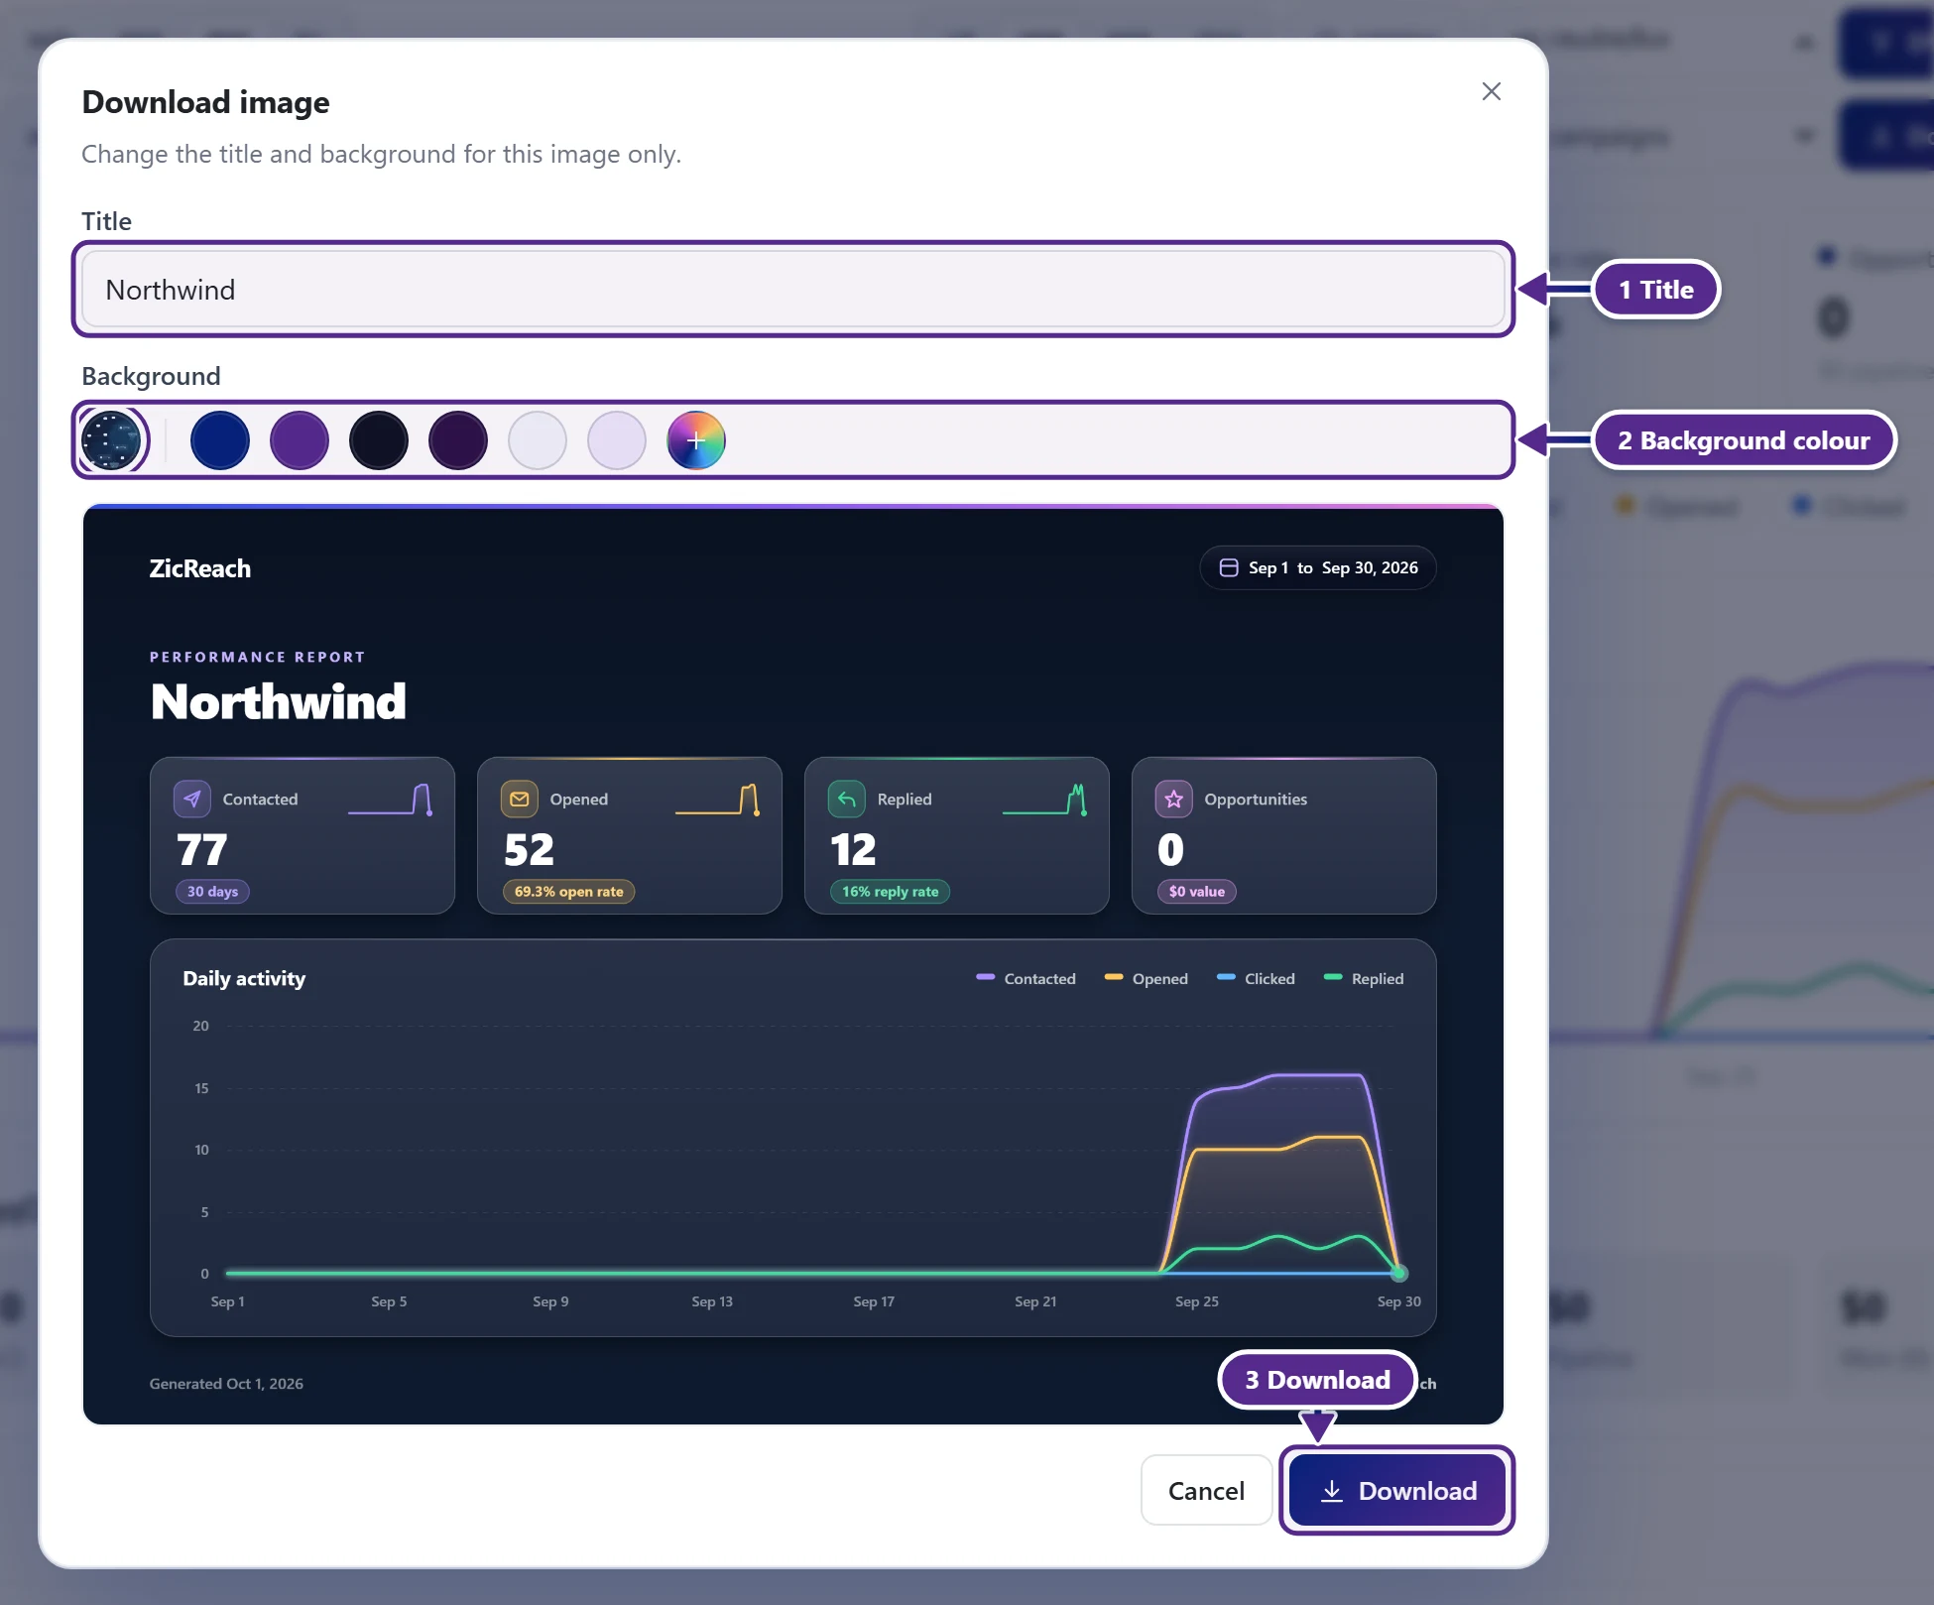Click the 'Sep 25' x-axis label
Screen dimensions: 1934x1605
coord(1197,1301)
